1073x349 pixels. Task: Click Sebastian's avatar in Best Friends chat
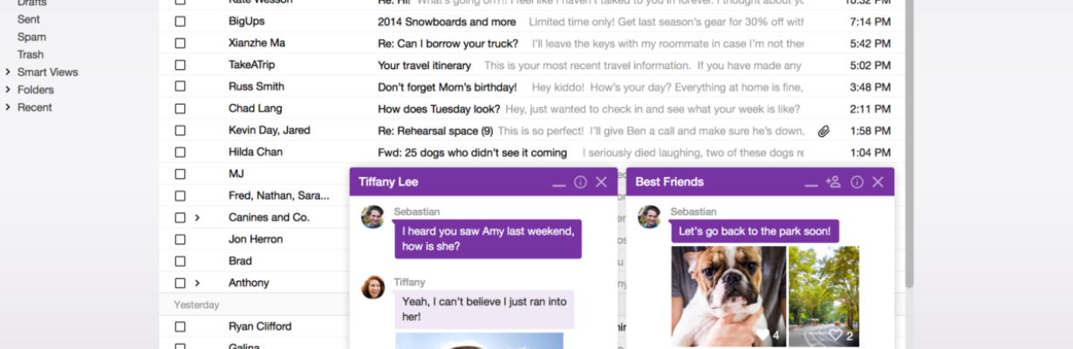click(649, 217)
